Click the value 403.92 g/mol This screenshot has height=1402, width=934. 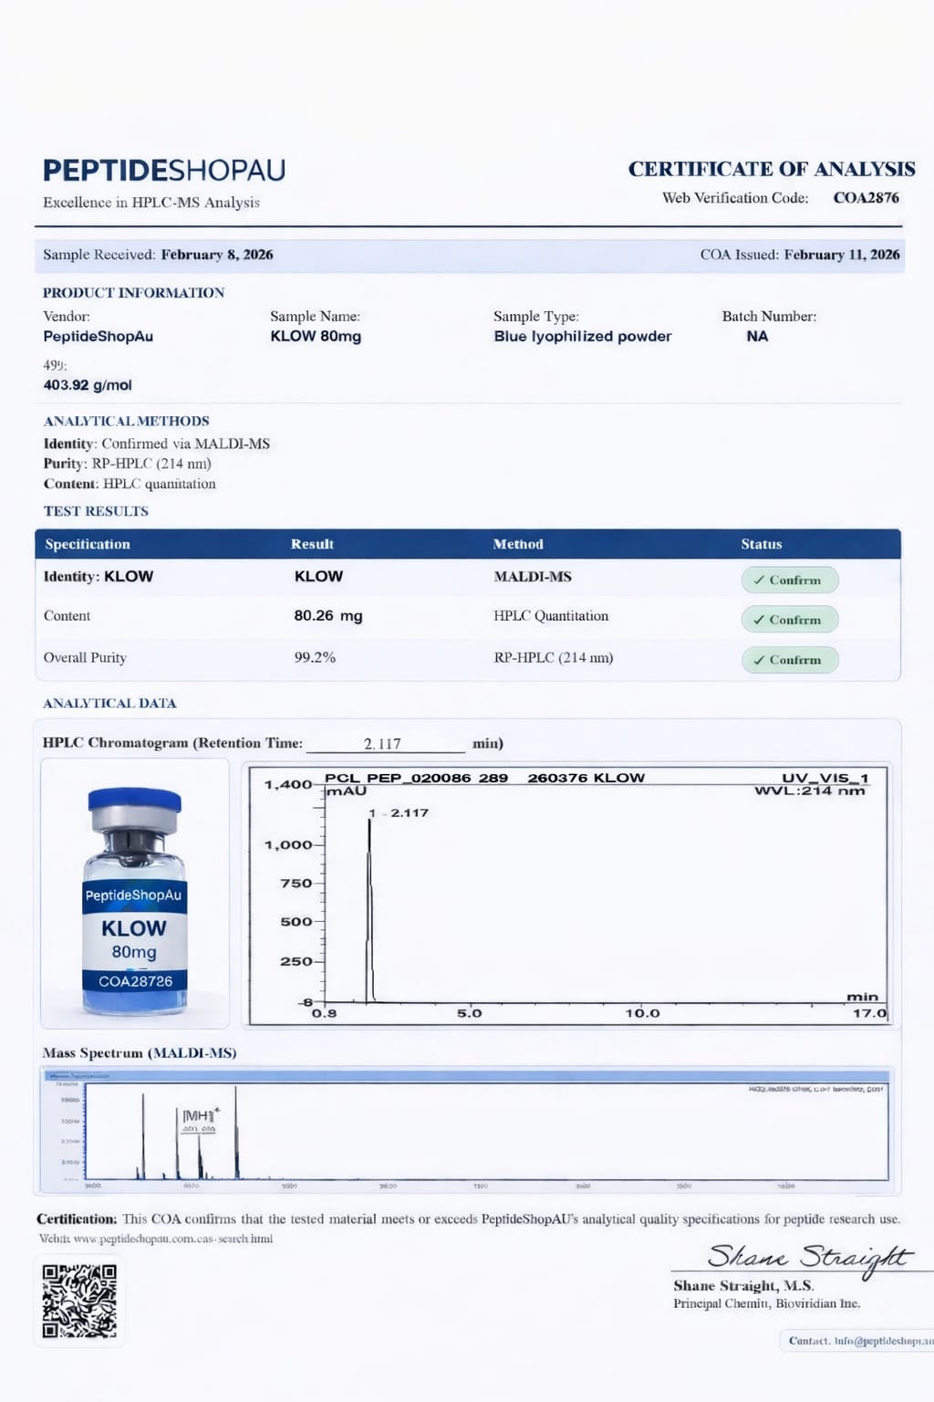pos(88,385)
